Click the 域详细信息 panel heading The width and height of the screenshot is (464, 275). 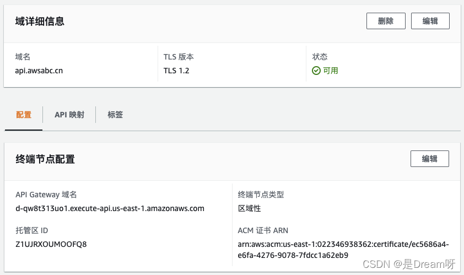(x=40, y=21)
